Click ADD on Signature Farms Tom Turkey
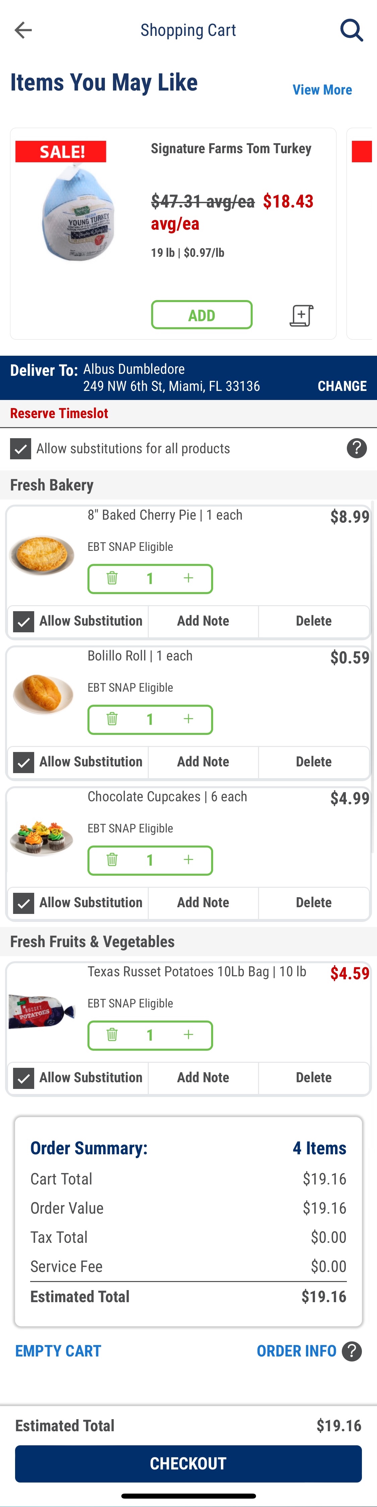The image size is (377, 1507). point(202,315)
